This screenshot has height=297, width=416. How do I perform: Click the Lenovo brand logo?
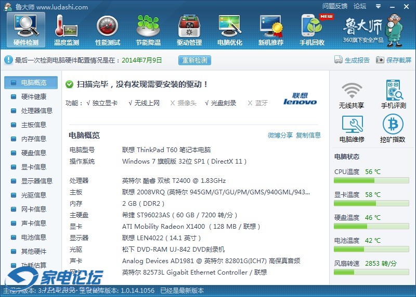click(300, 99)
